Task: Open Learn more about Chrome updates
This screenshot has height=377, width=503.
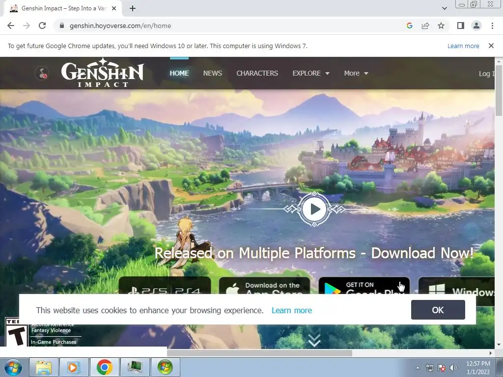Action: click(463, 46)
